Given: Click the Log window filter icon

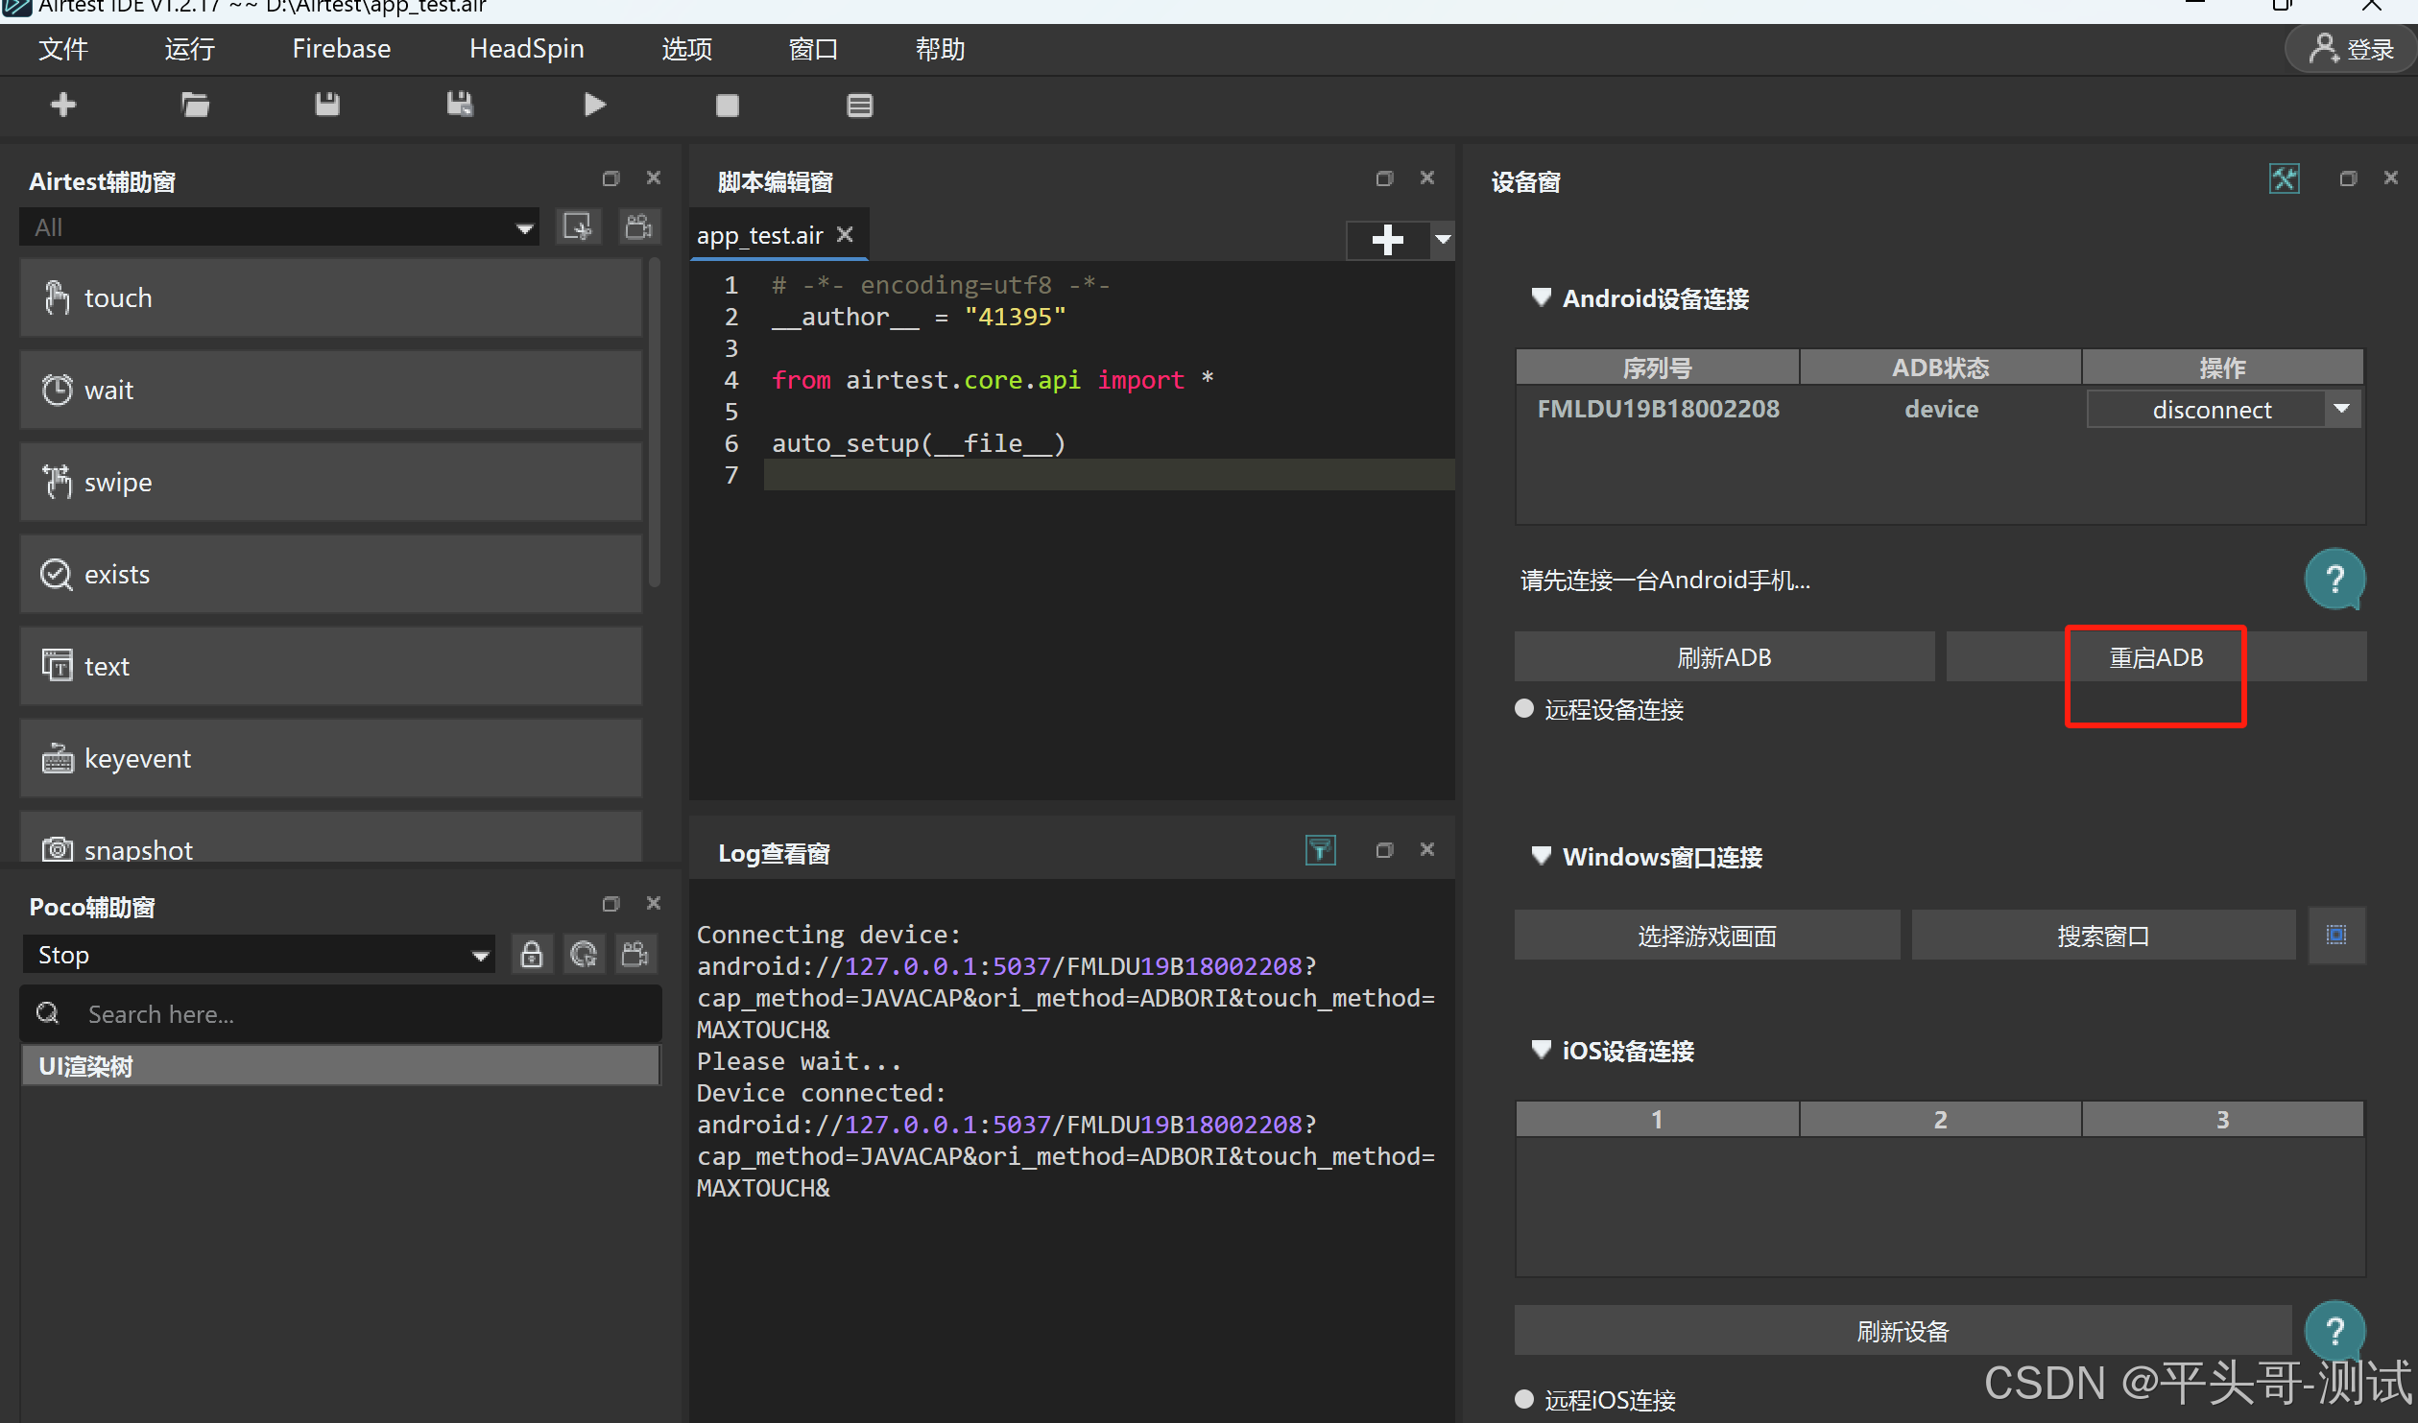Looking at the screenshot, I should tap(1320, 850).
